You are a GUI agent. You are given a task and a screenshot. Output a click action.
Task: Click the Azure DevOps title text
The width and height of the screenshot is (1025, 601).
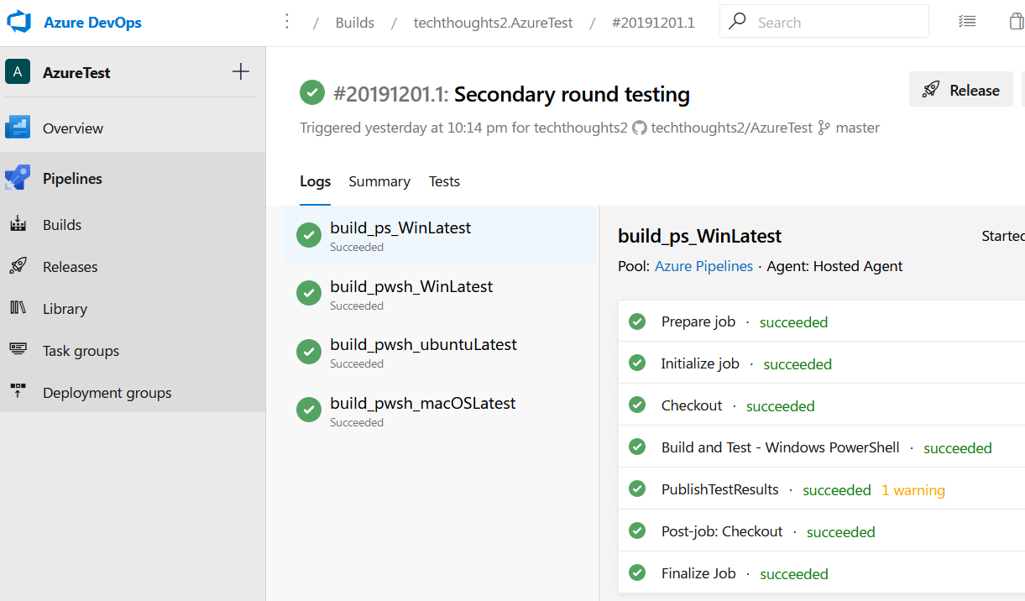click(92, 23)
